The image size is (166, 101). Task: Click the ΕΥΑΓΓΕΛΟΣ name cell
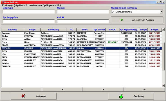32,54
